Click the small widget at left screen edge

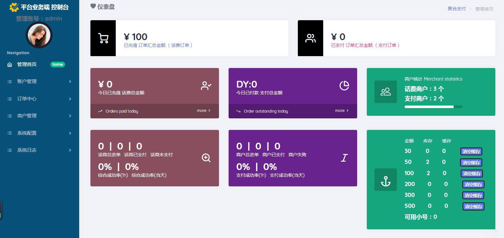(x=1, y=210)
